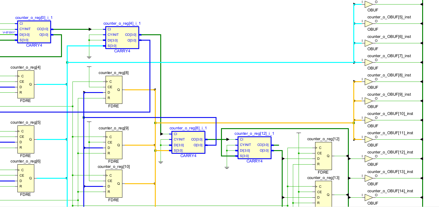439x207 pixels.
Task: Click the Q pin of counter_o_reg[8]
Action: click(x=118, y=90)
